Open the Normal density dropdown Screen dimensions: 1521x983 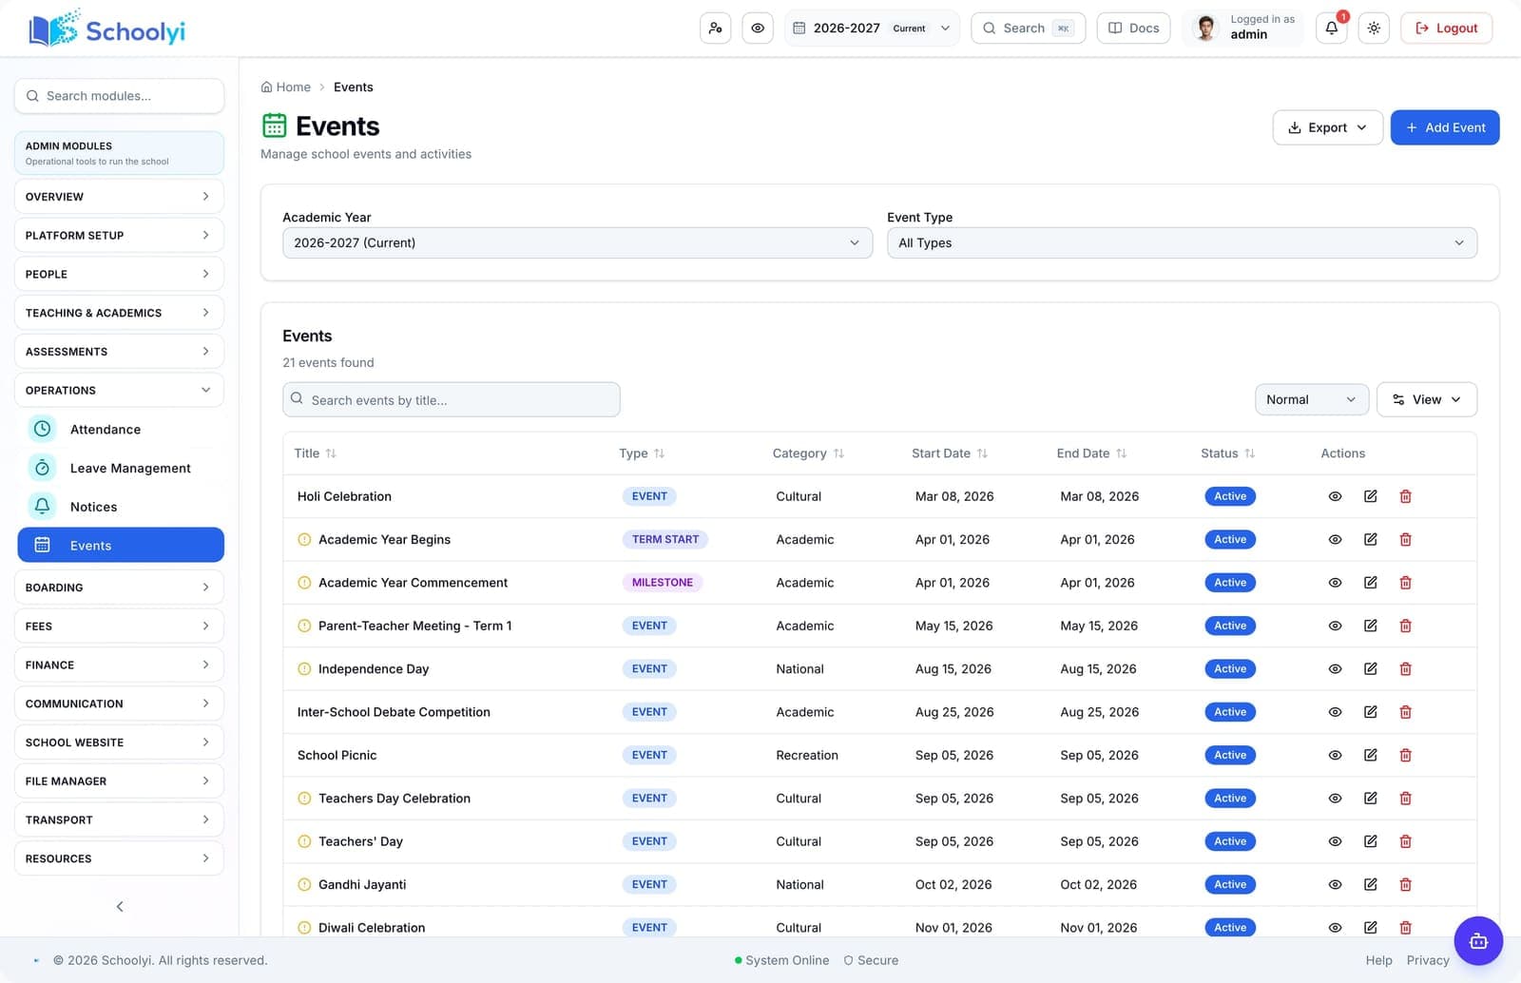click(x=1311, y=399)
